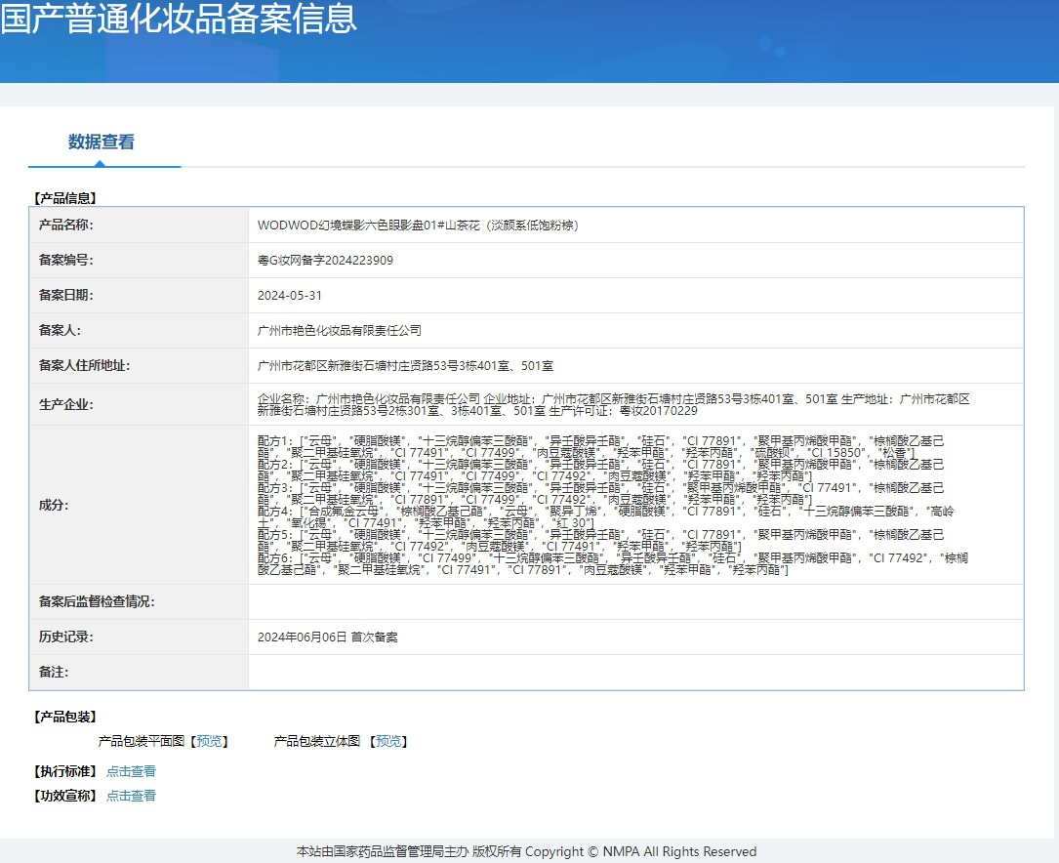Viewport: 1059px width, 863px height.
Task: Click the page title 国产普通化妆品备案信息
Action: pyautogui.click(x=179, y=19)
